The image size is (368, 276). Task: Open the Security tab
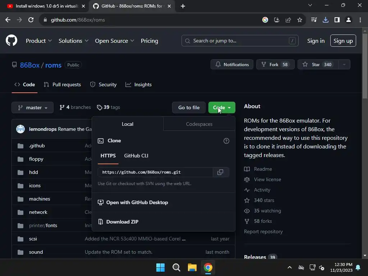coord(103,84)
